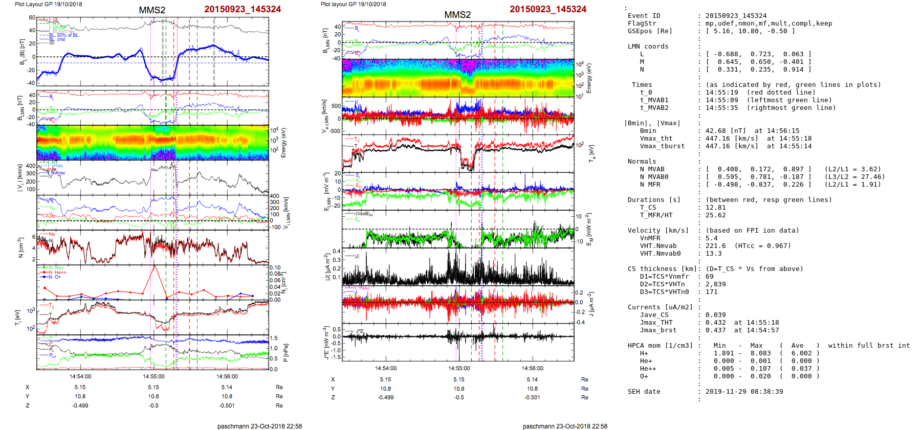This screenshot has width=923, height=430.
Task: Click the ion energy spectrogram in left plot
Action: tap(152, 143)
